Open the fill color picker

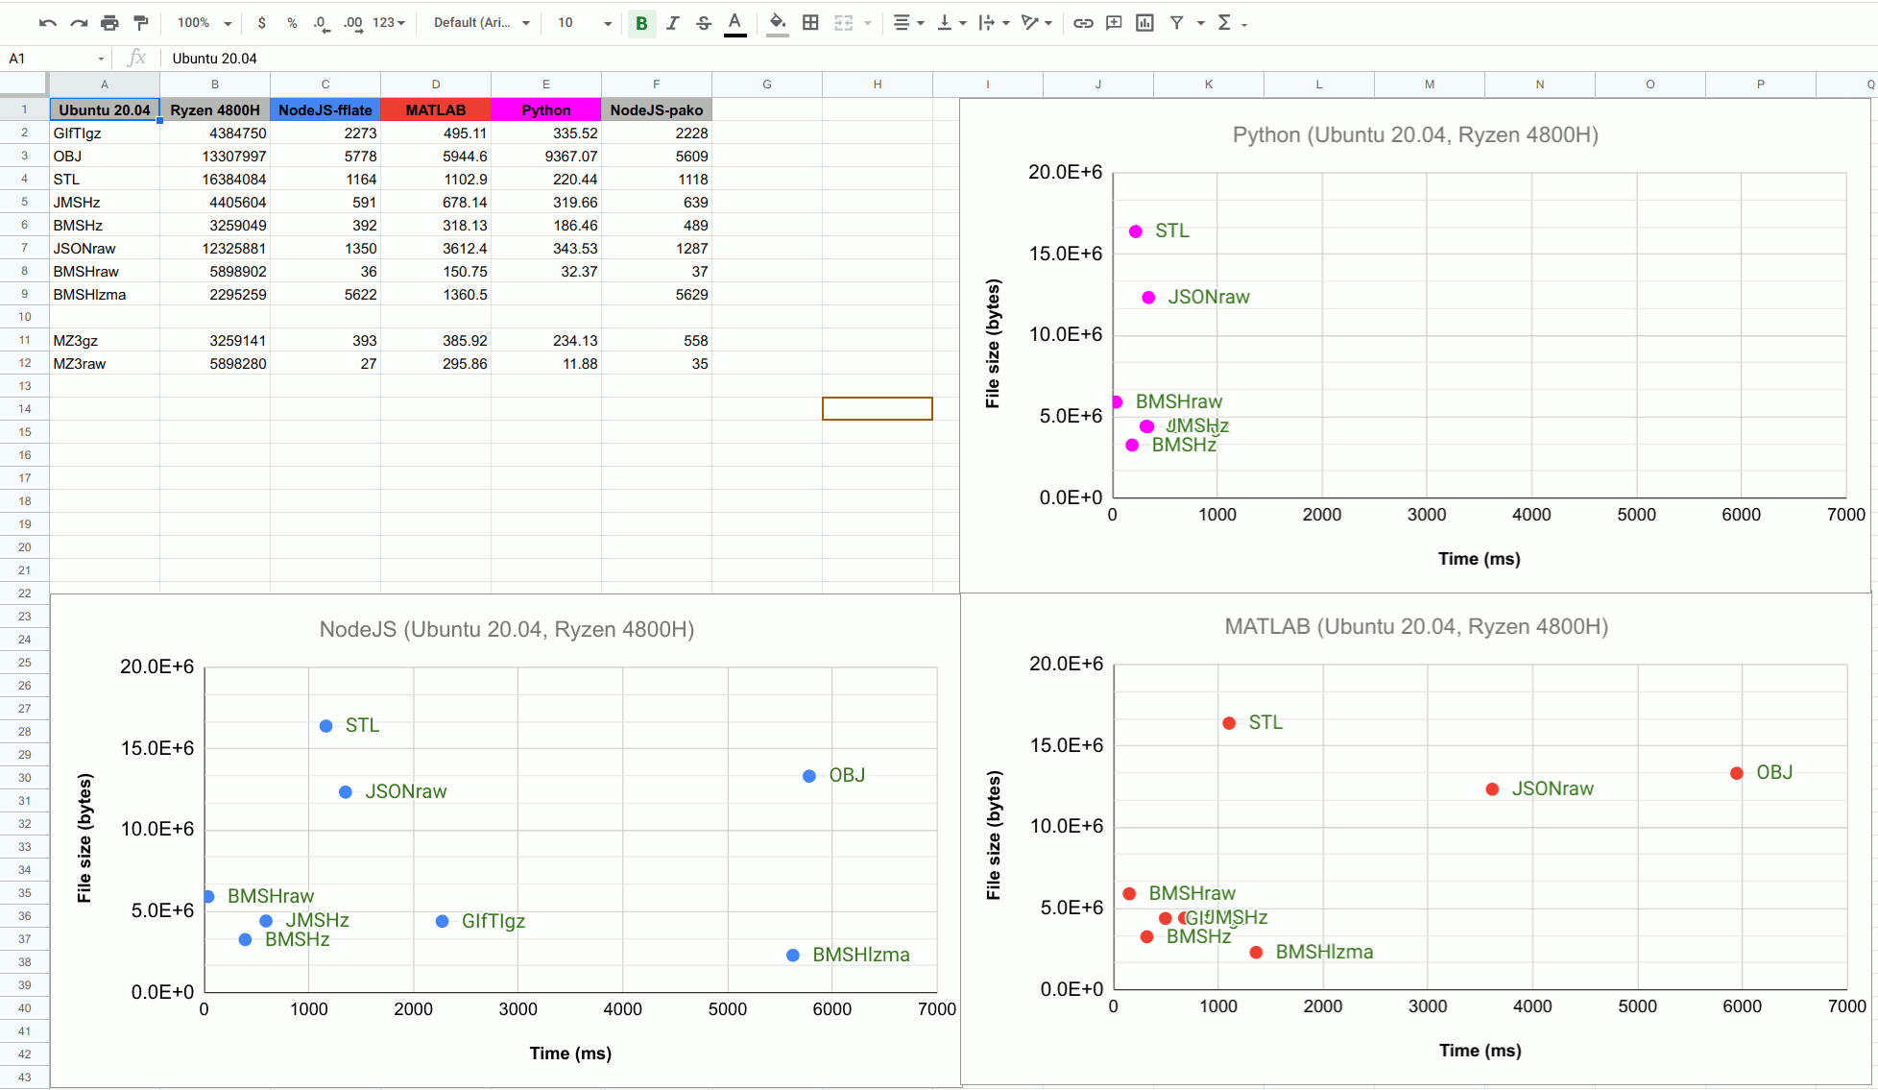click(778, 23)
